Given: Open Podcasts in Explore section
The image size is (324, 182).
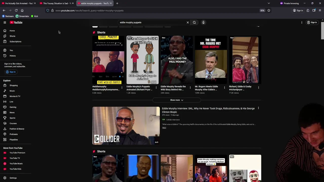Looking at the screenshot, I should pos(14,134).
